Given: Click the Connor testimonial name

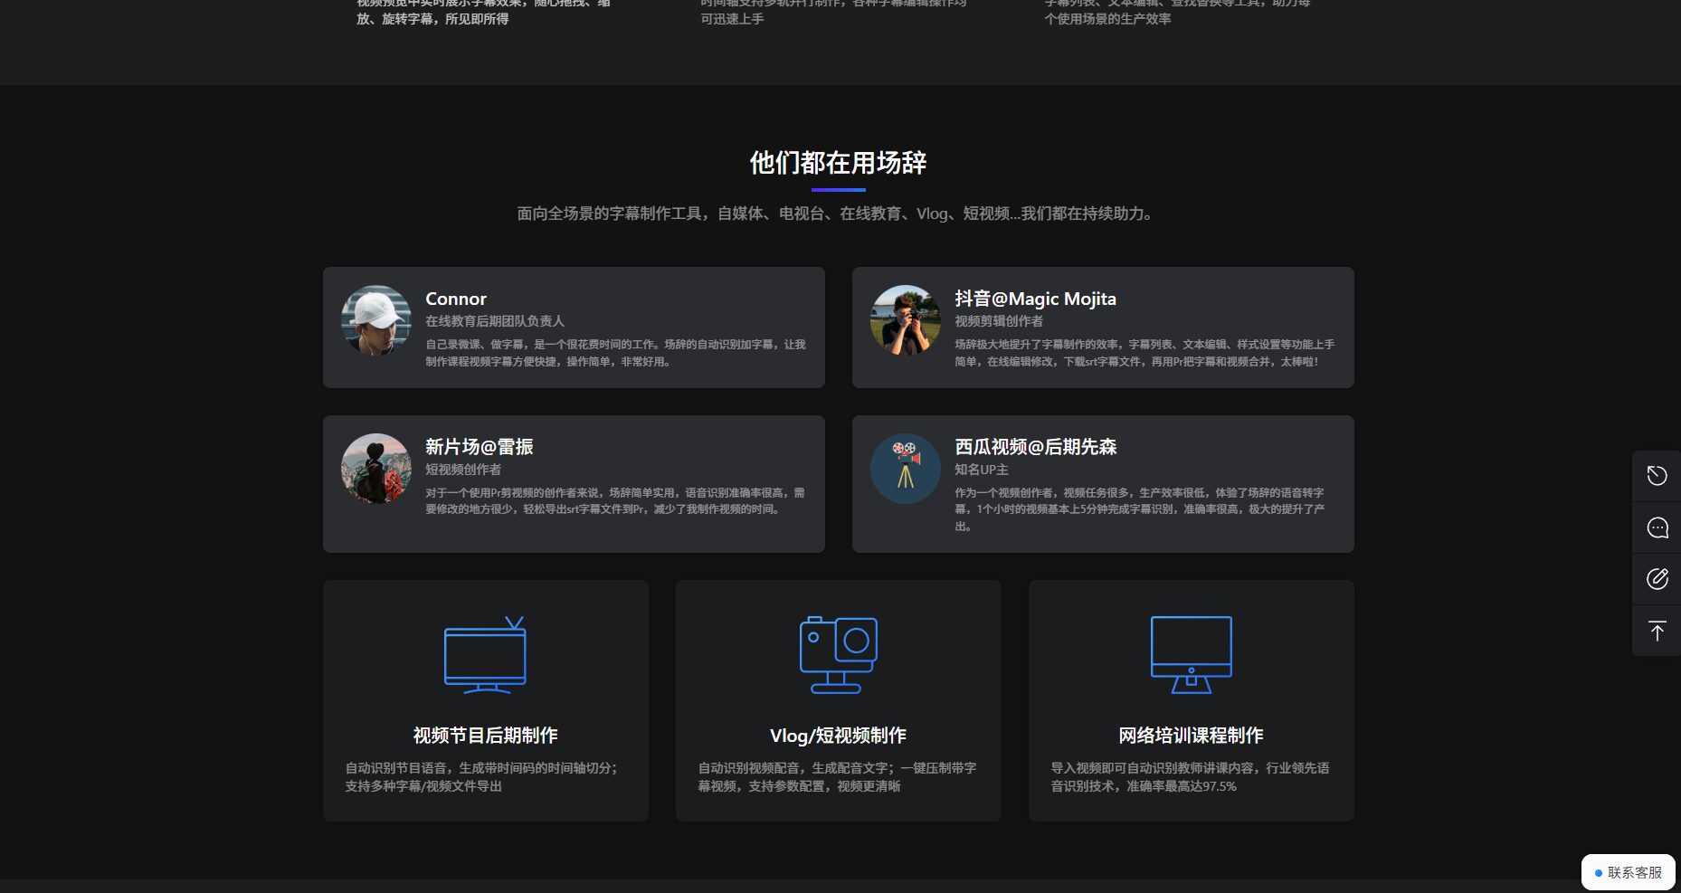Looking at the screenshot, I should (456, 299).
